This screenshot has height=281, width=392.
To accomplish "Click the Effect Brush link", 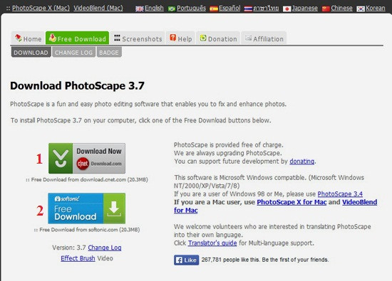I will [78, 258].
